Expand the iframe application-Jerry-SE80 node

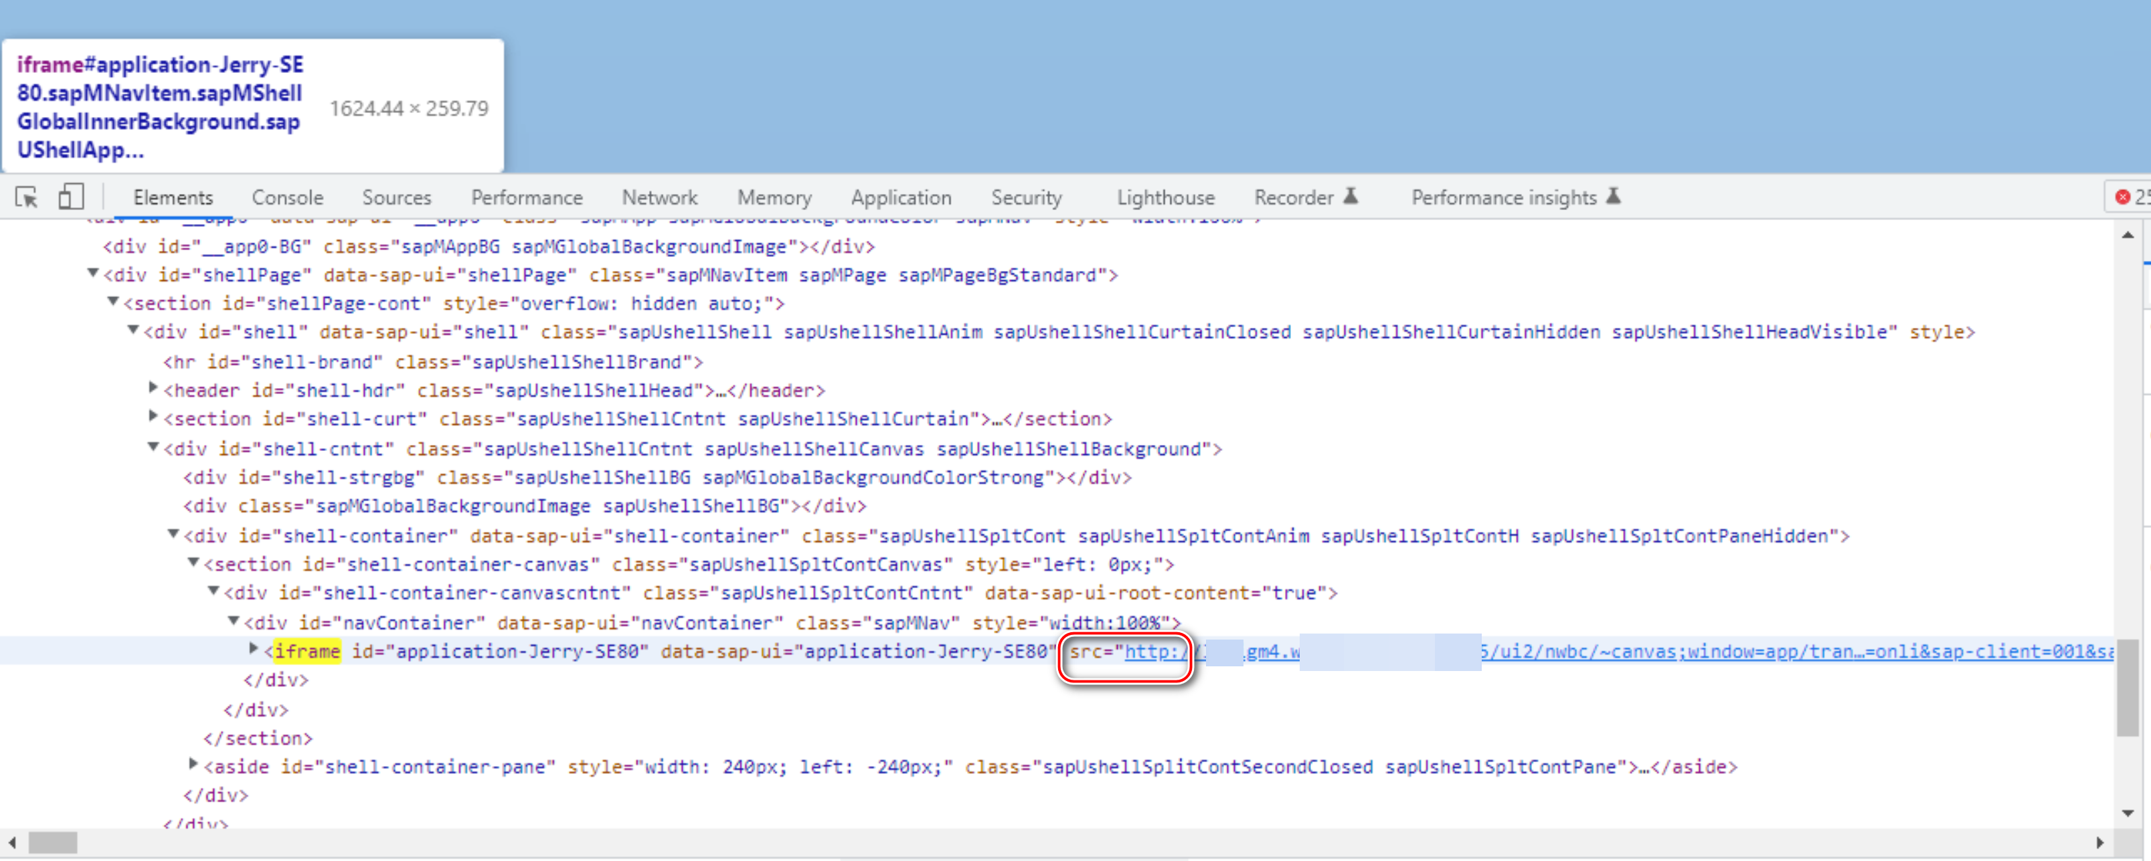click(x=254, y=649)
